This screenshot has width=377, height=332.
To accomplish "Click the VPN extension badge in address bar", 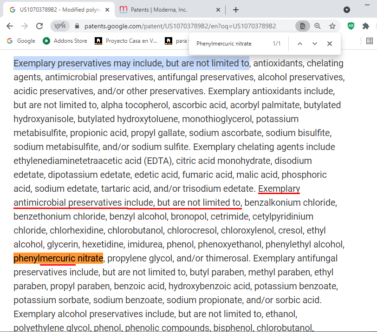I will pos(59,26).
